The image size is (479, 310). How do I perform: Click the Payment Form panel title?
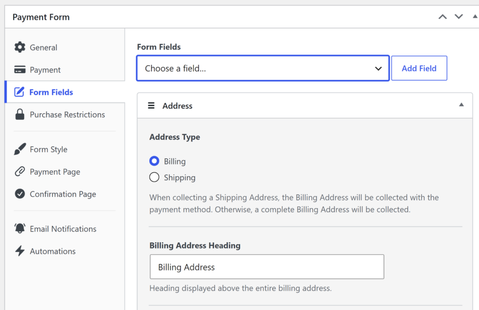coord(41,17)
